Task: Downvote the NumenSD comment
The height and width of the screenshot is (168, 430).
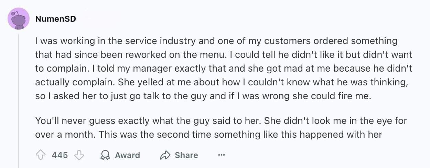Action: [x=79, y=155]
